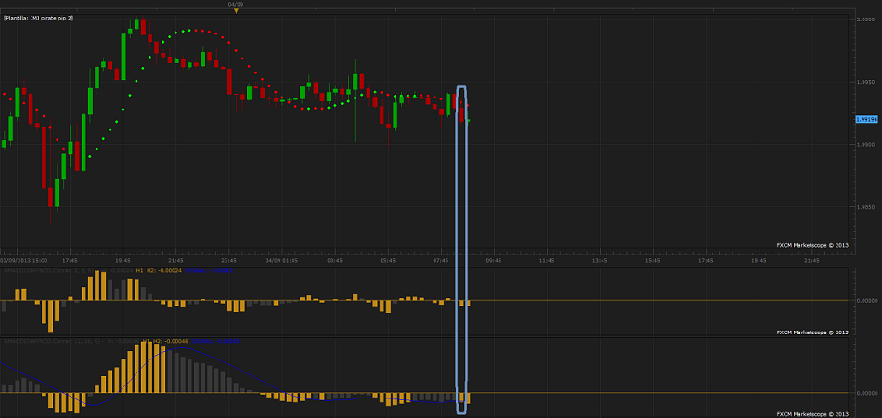This screenshot has height=418, width=882.
Task: Click the zero level value in first GMACD panel
Action: click(865, 300)
